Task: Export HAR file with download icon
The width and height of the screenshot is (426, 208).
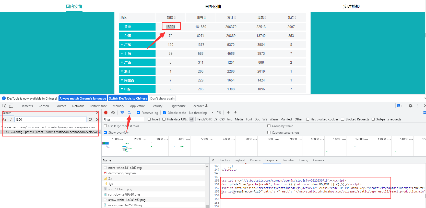Action: pyautogui.click(x=235, y=113)
